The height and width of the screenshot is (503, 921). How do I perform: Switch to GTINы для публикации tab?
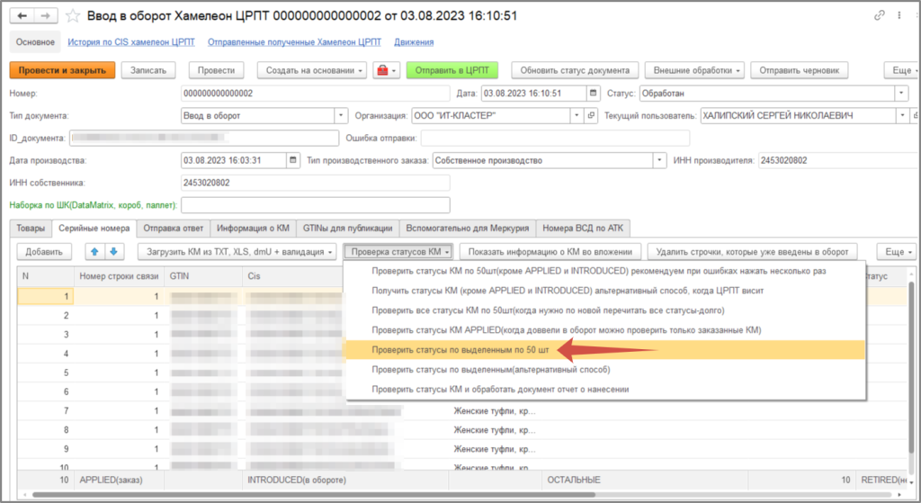click(x=348, y=228)
